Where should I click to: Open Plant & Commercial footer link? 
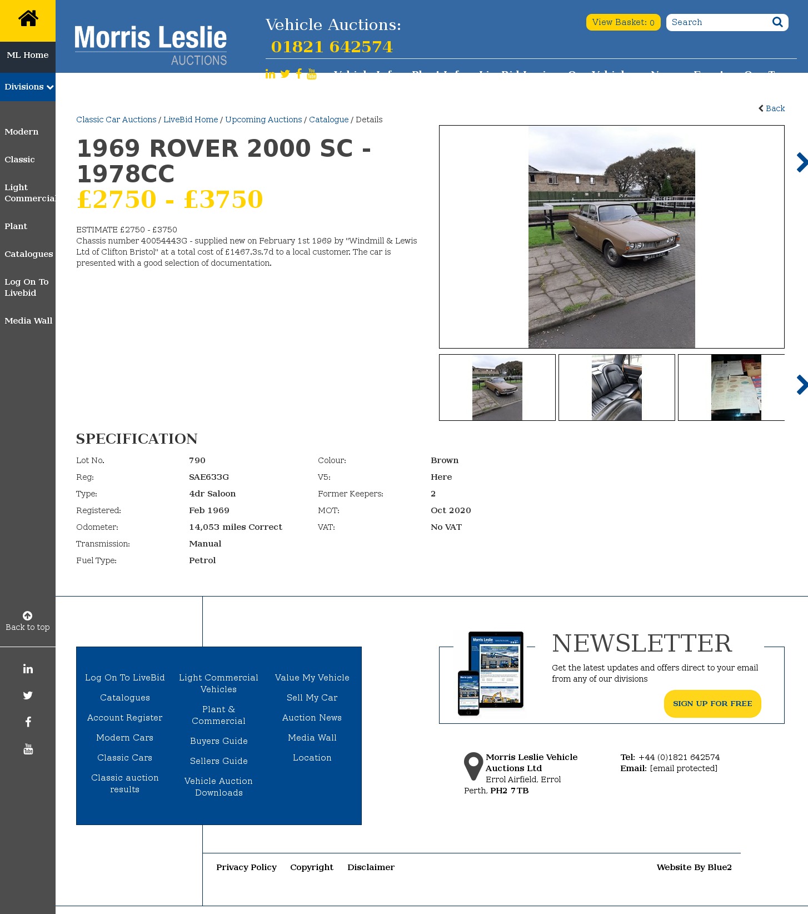pyautogui.click(x=219, y=715)
